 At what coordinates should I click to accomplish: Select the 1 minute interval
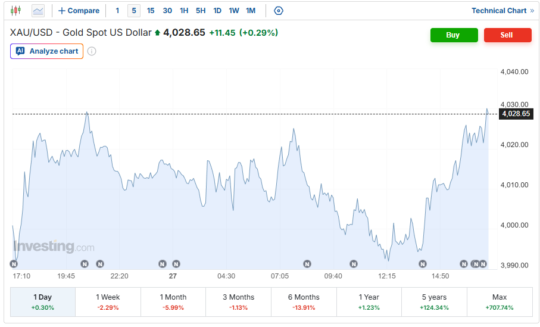pyautogui.click(x=117, y=11)
